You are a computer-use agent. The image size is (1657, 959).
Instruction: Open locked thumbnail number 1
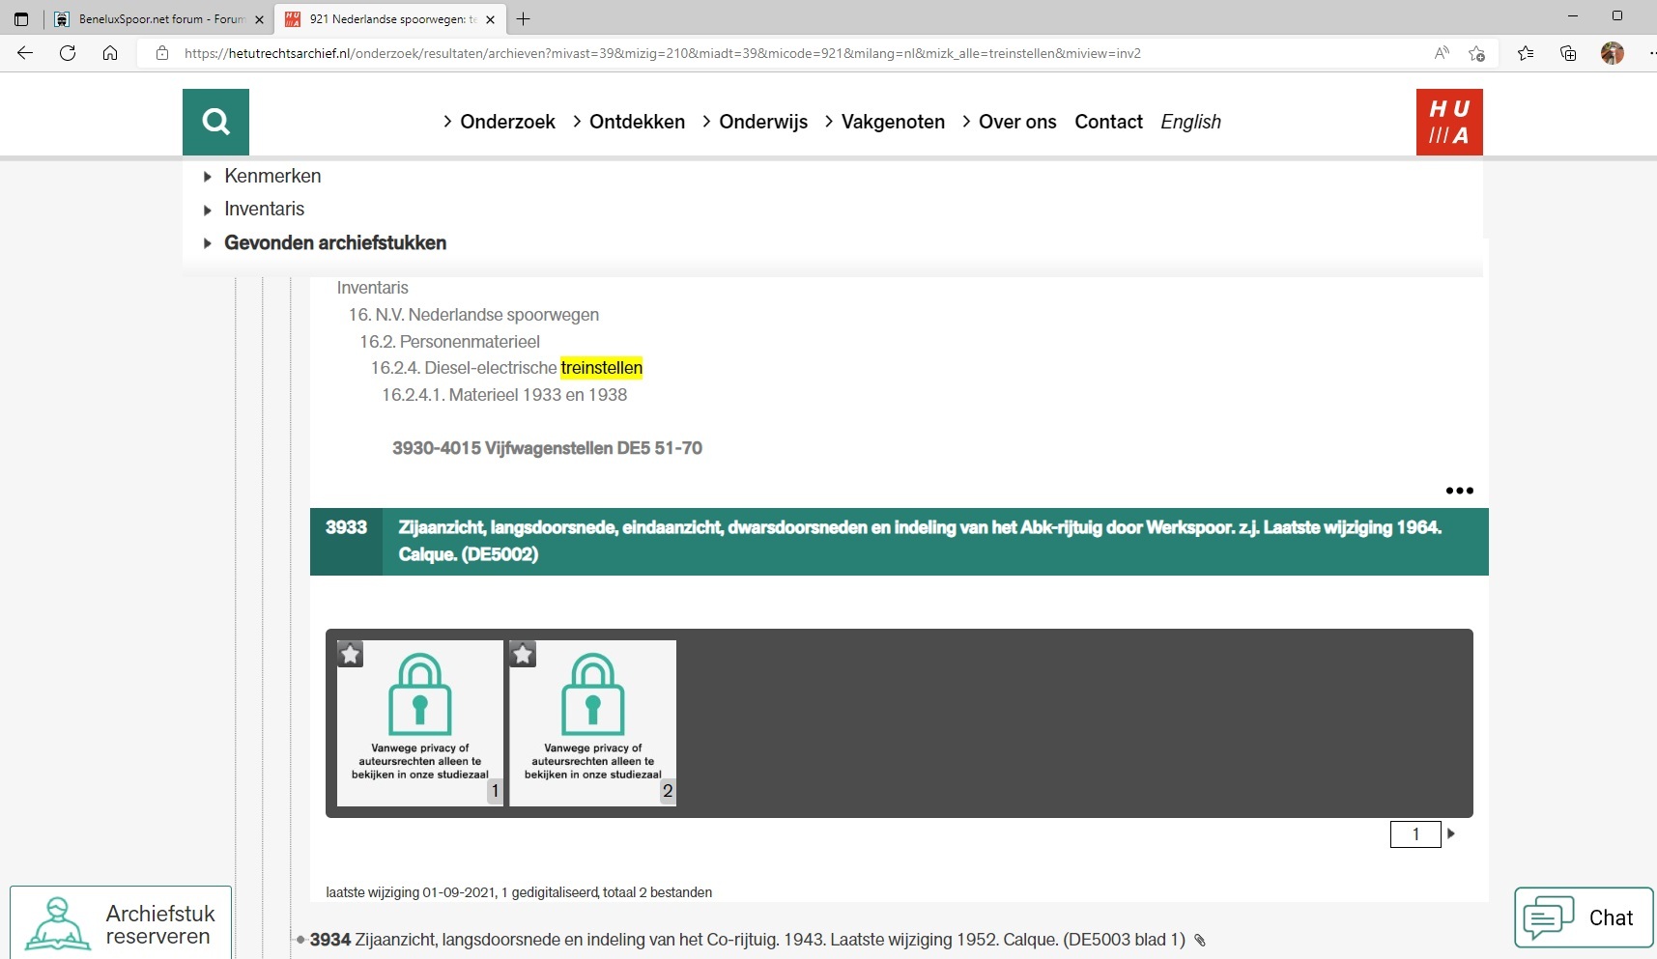click(420, 723)
